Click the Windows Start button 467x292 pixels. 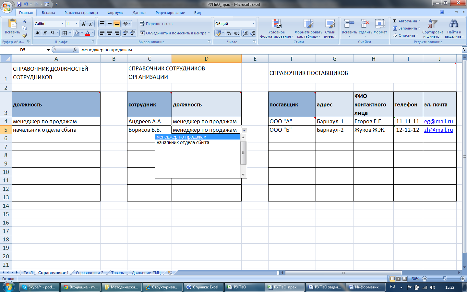click(8, 287)
